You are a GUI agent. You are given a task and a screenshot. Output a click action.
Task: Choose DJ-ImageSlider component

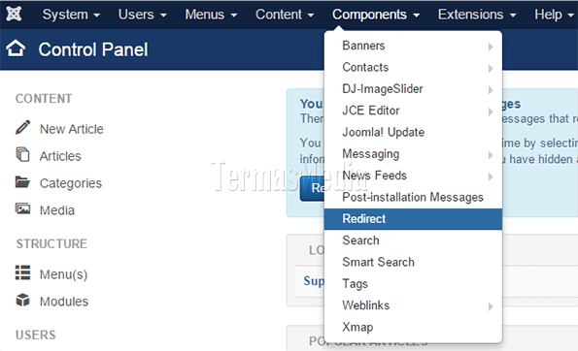click(413, 89)
